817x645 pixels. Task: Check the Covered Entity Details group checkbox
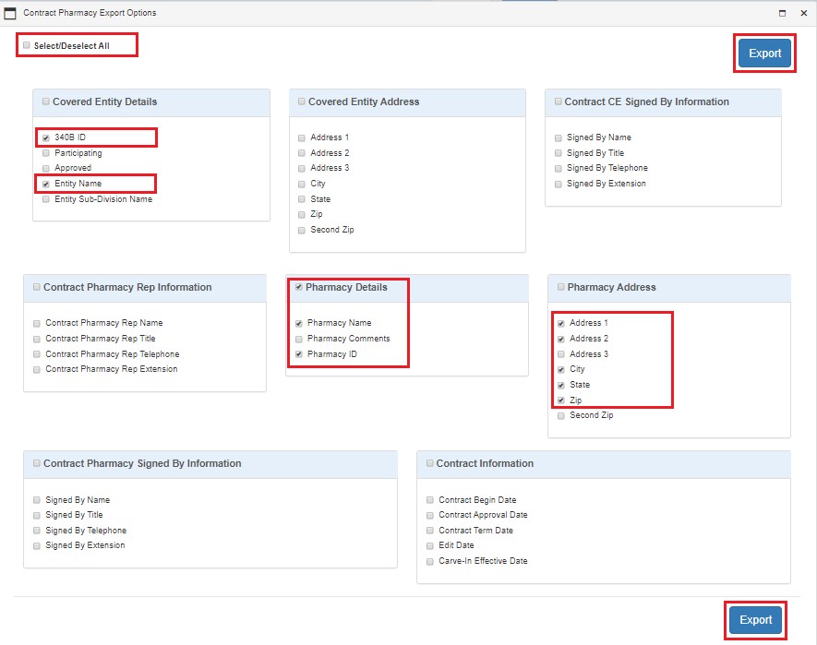[46, 102]
